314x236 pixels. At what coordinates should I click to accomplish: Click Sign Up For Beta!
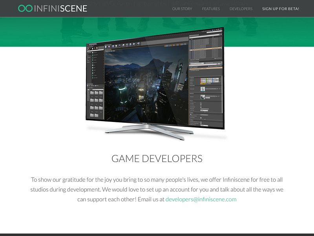[281, 9]
